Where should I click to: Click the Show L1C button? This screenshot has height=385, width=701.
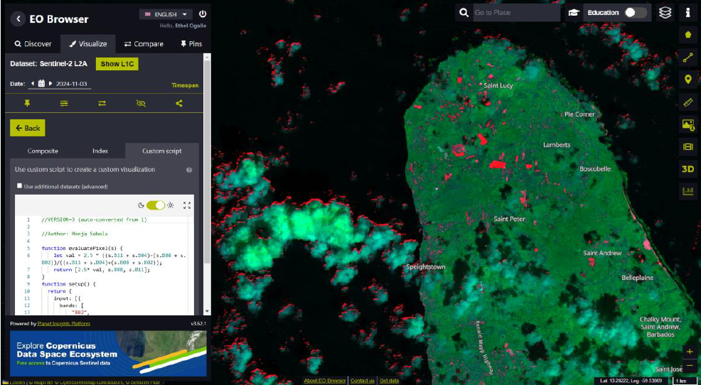pyautogui.click(x=117, y=64)
